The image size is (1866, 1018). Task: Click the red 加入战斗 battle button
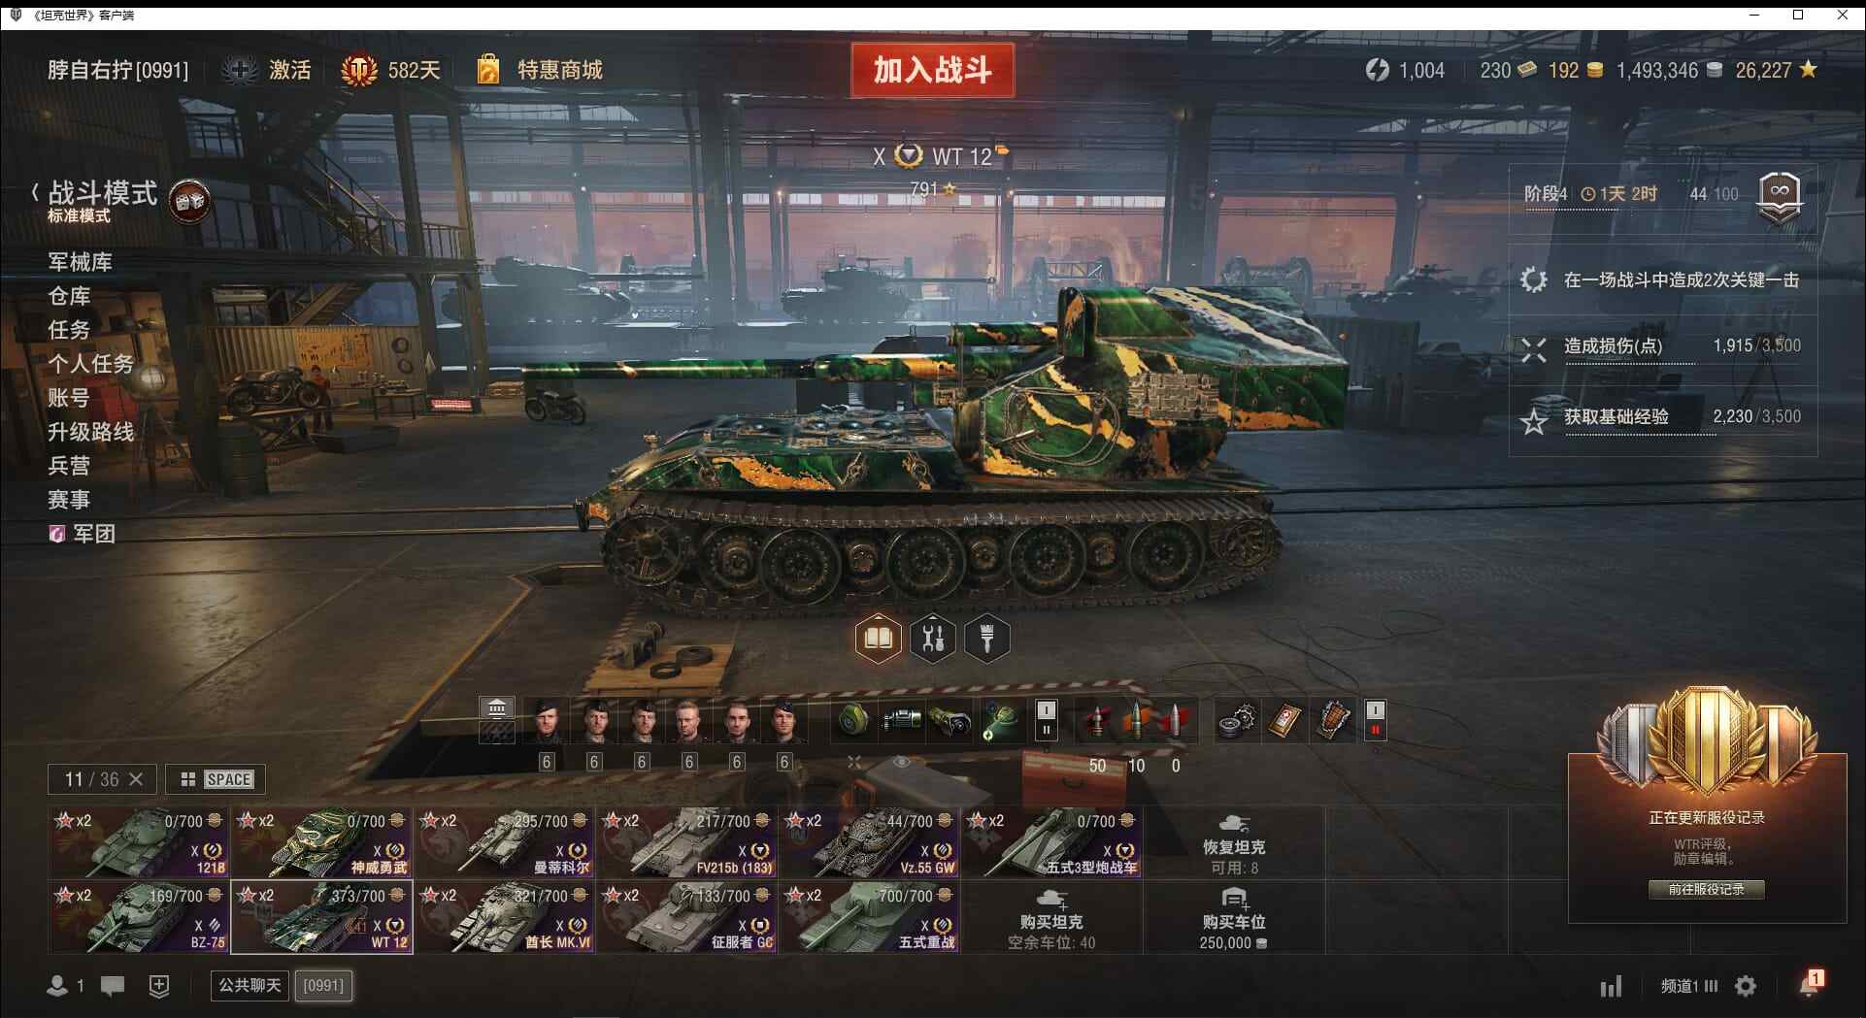point(933,70)
